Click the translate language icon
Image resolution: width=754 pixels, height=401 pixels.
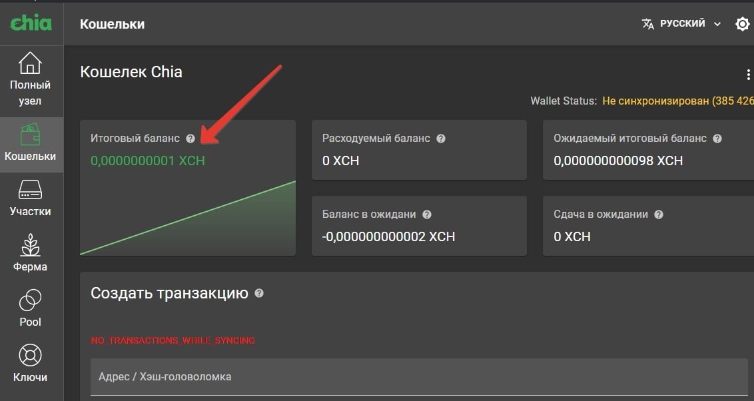coord(647,23)
